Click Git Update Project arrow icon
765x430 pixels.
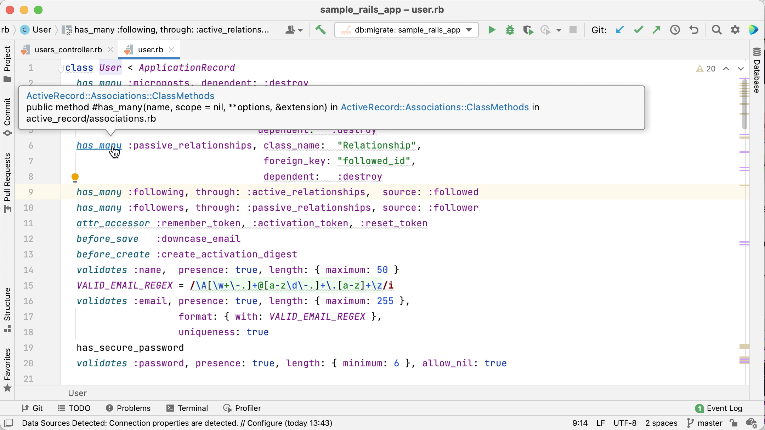coord(619,30)
